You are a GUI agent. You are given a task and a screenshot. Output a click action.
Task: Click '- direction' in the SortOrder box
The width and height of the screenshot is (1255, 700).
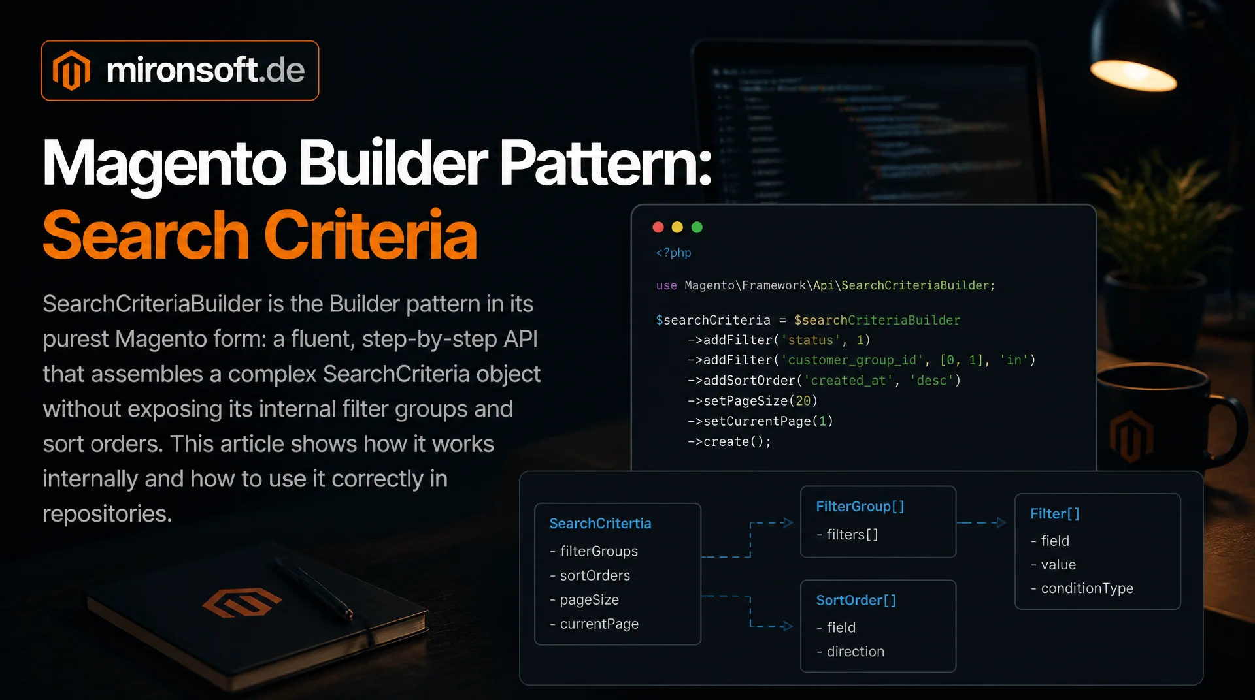850,652
